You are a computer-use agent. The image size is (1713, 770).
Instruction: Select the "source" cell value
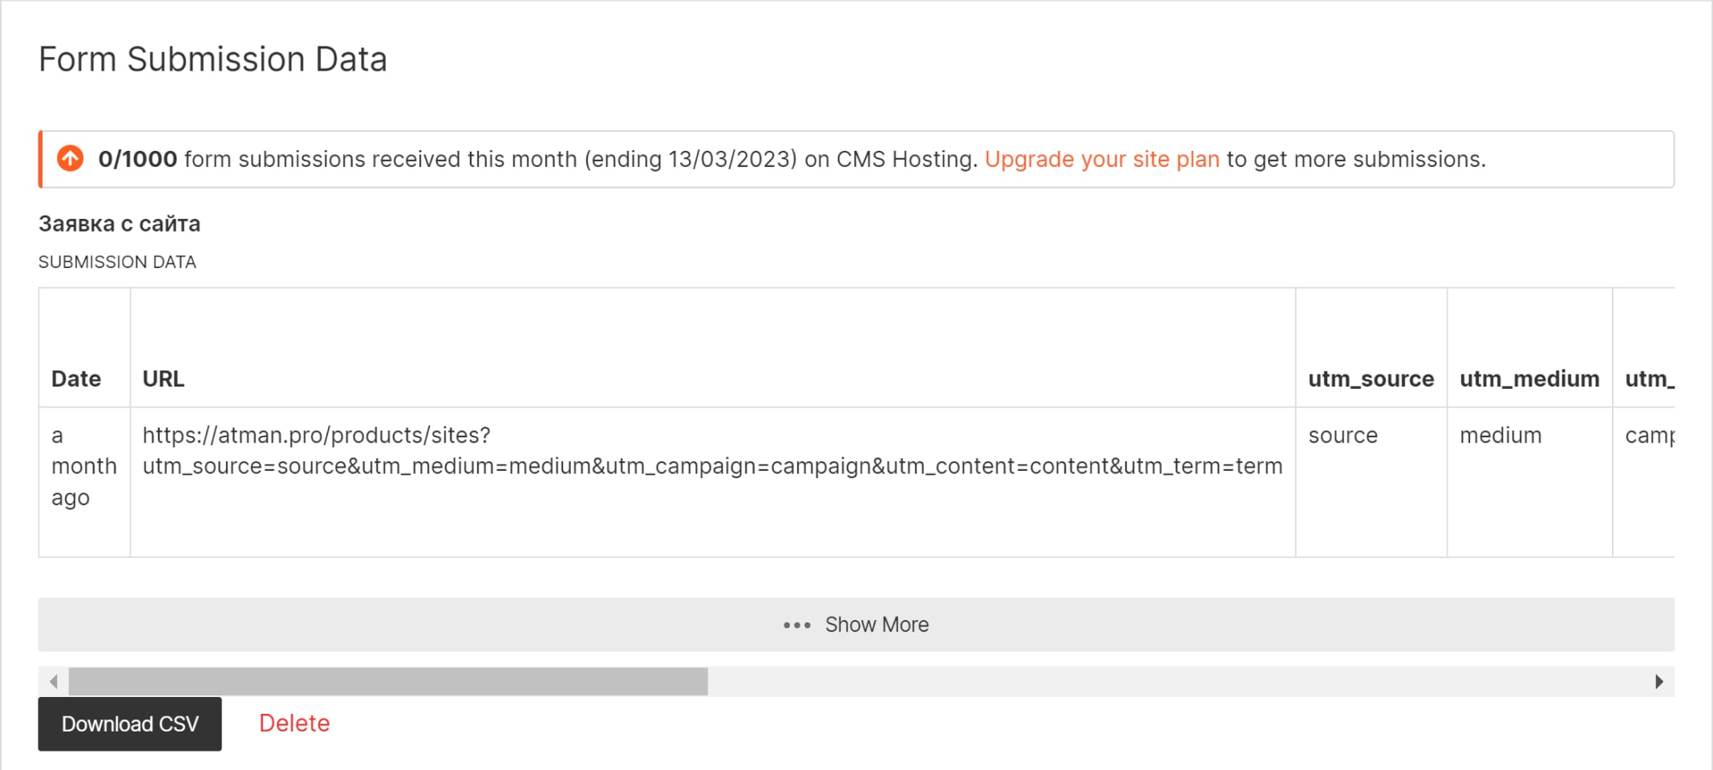click(x=1342, y=436)
